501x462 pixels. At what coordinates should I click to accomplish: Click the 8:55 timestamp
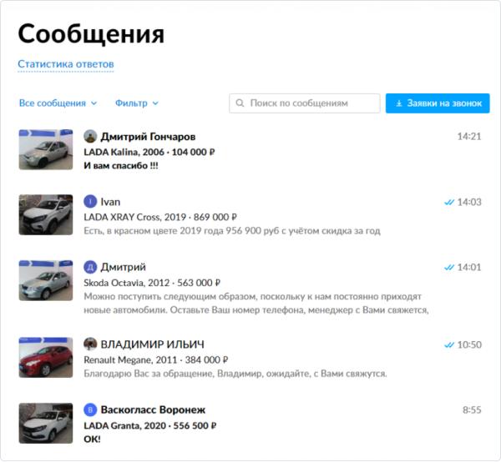point(472,410)
